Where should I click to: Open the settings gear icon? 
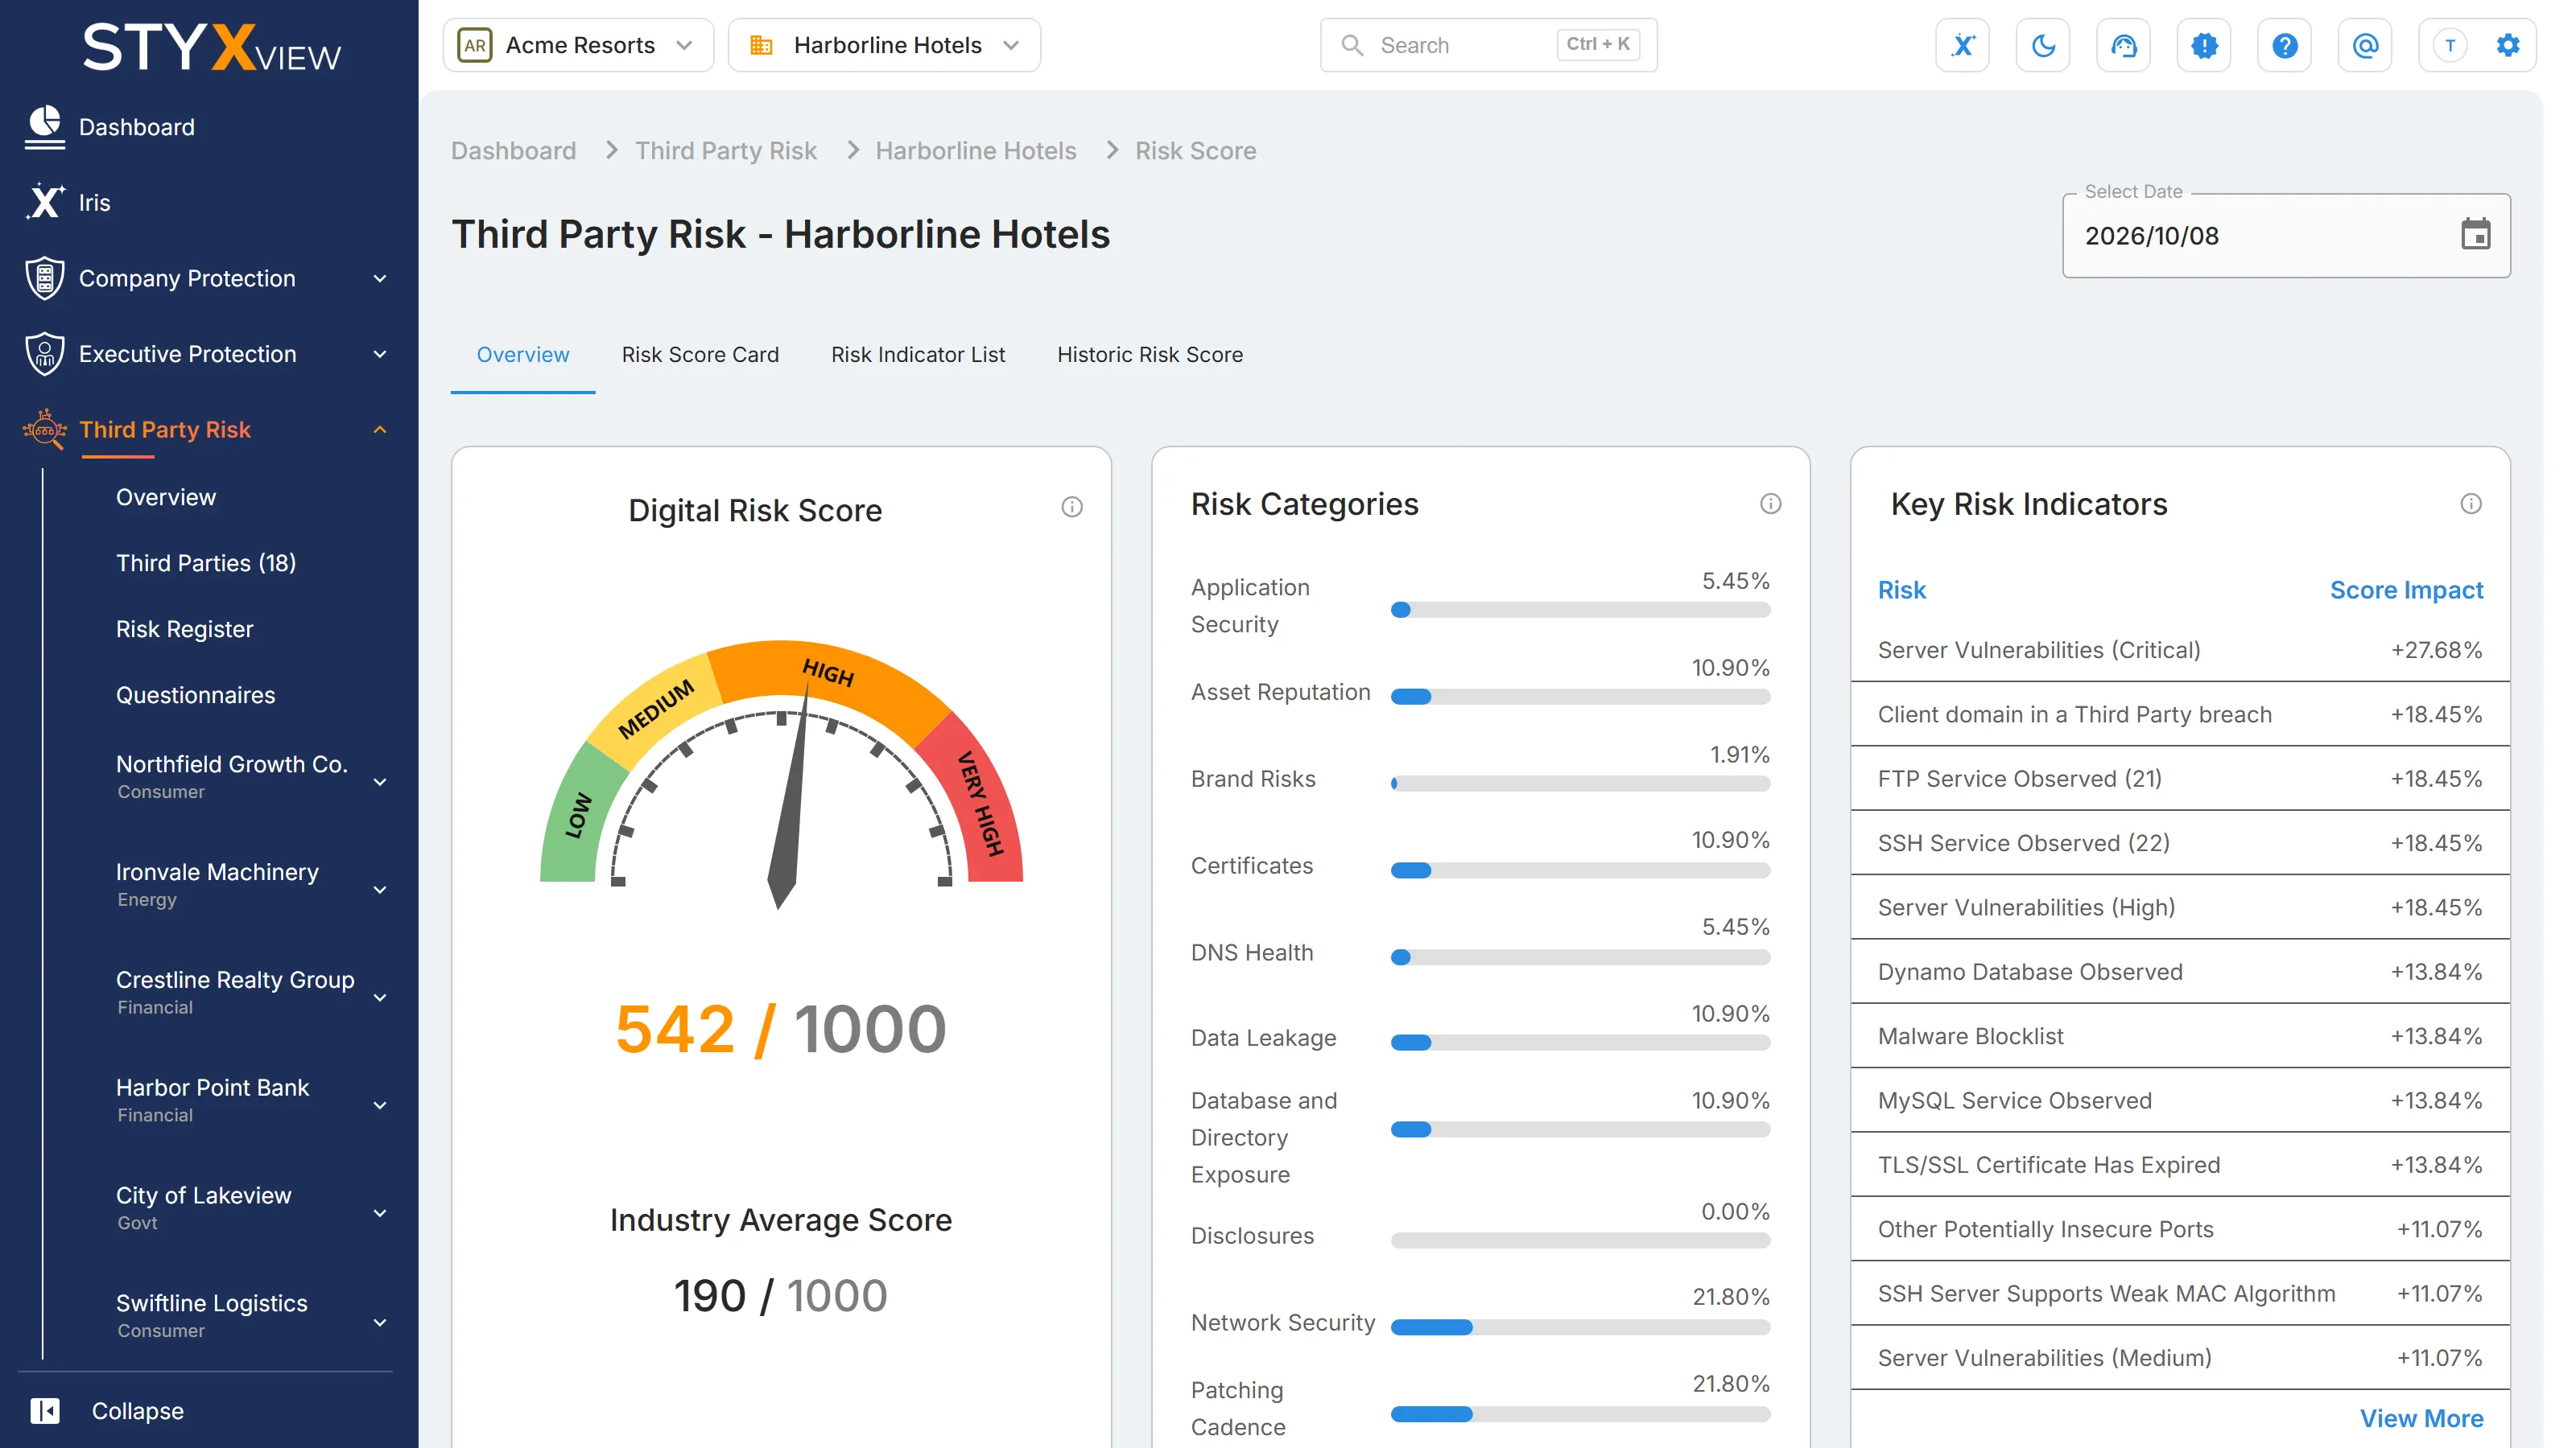click(x=2508, y=45)
